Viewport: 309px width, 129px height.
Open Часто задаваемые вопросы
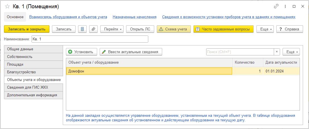coord(223,29)
